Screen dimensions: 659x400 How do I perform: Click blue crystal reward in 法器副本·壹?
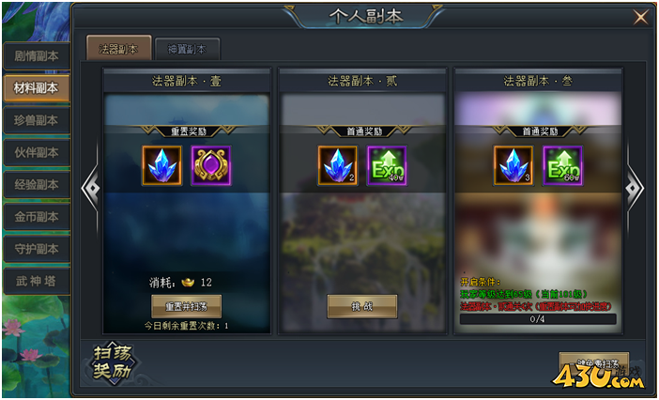click(161, 165)
